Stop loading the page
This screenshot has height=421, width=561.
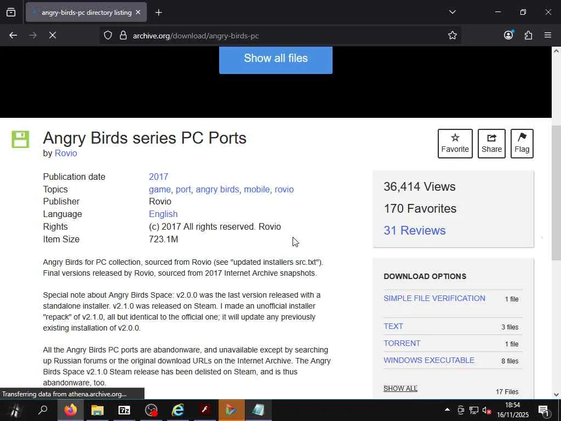click(53, 35)
